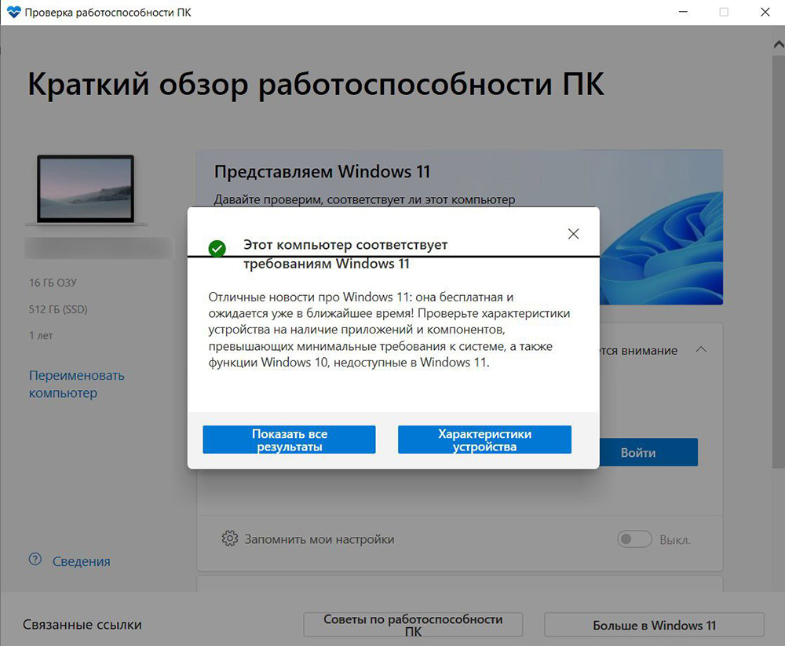
Task: Click the PC Health Check heart icon
Action: click(x=13, y=13)
